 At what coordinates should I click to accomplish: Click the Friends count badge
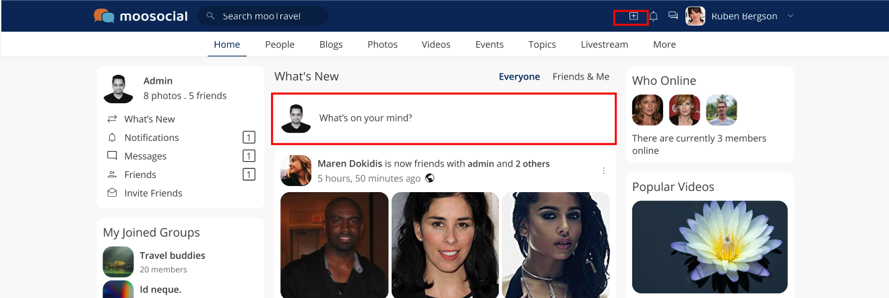pos(249,175)
